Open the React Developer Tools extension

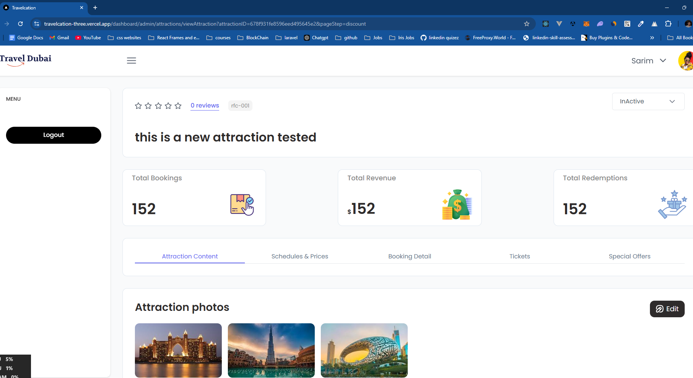[545, 24]
